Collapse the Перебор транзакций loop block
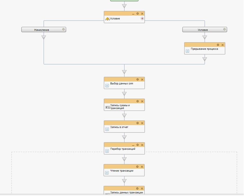 tap(133, 145)
